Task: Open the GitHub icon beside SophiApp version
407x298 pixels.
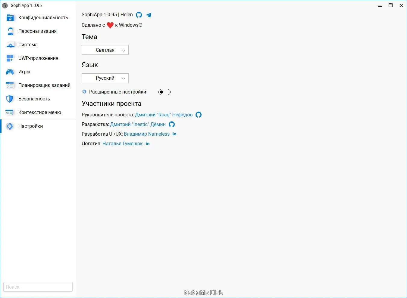Action: click(139, 15)
